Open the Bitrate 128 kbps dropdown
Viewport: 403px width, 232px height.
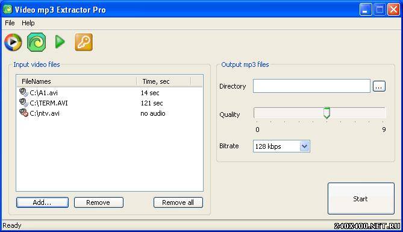click(x=281, y=146)
